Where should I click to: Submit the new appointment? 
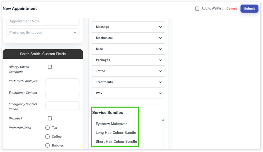[249, 8]
